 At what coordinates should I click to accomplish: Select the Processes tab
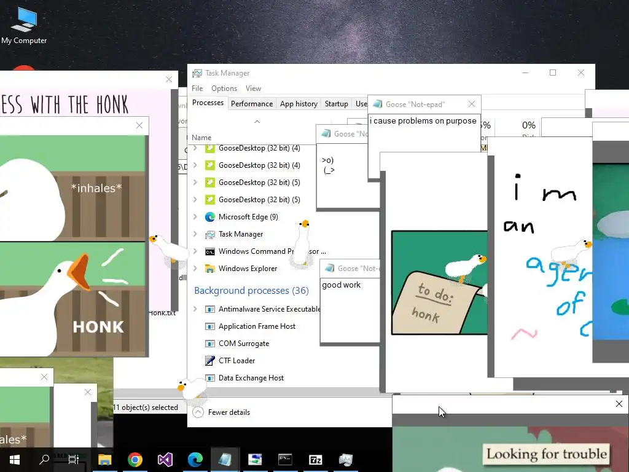tap(208, 103)
